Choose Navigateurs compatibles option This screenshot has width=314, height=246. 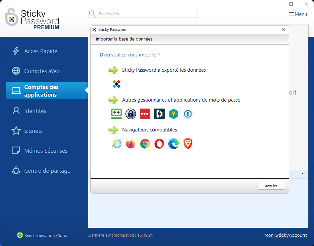(x=149, y=129)
